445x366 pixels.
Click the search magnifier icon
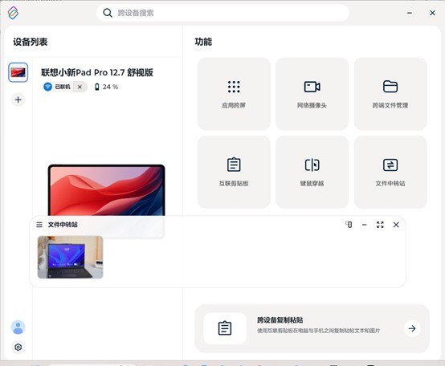(108, 13)
